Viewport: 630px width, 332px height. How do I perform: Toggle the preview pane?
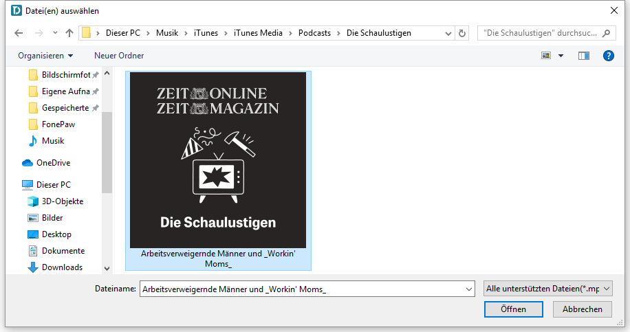[584, 56]
